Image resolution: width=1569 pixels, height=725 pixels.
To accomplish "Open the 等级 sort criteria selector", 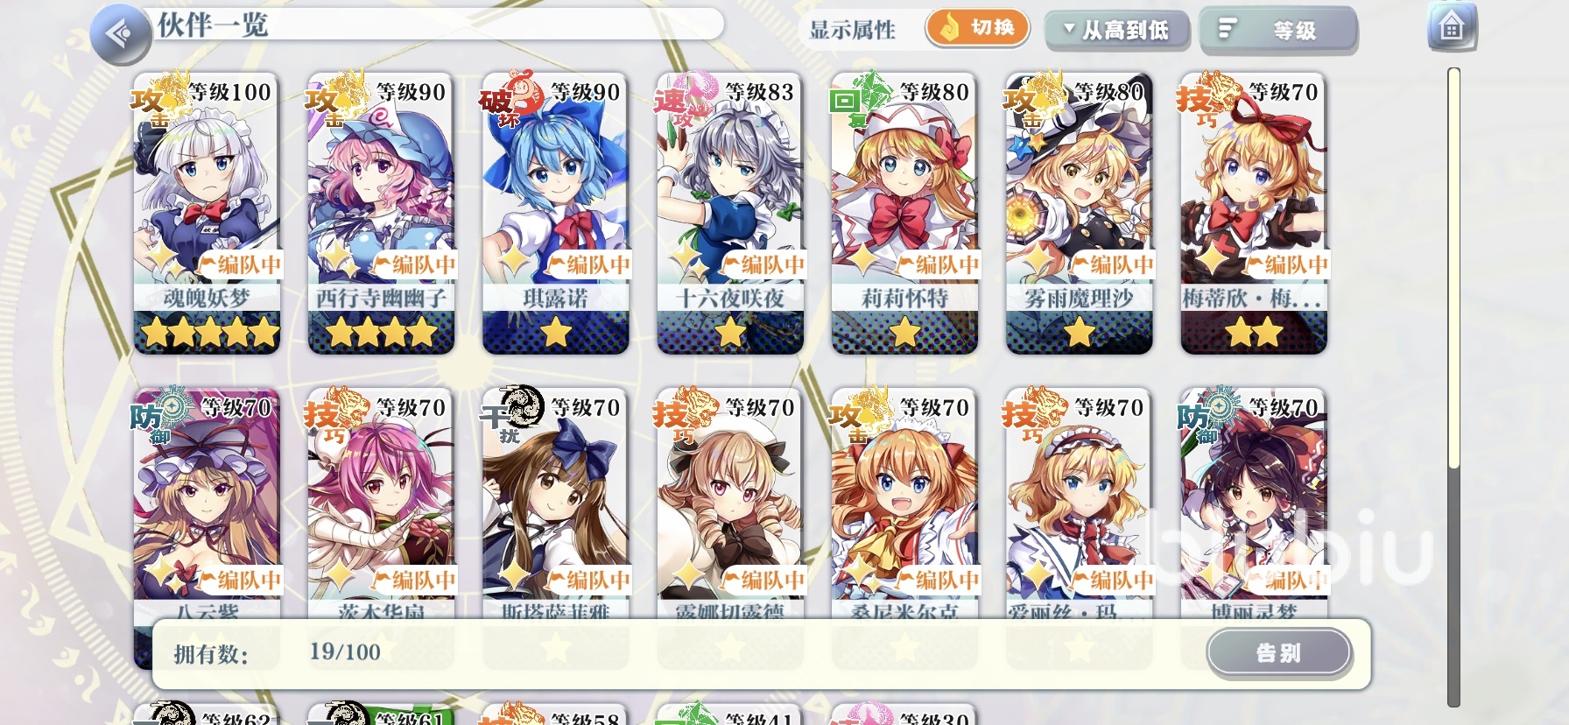I will tap(1278, 30).
